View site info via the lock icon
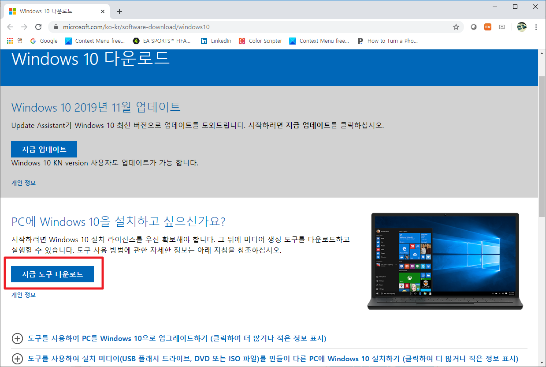 56,27
